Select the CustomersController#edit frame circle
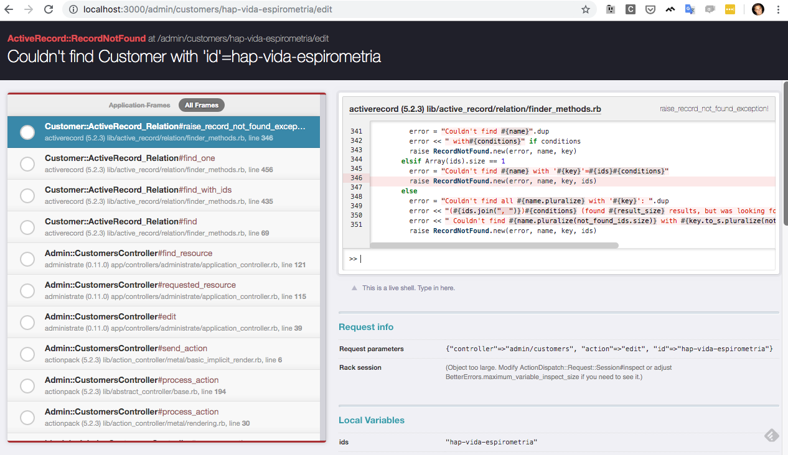Screen dimensions: 788x455 click(27, 323)
